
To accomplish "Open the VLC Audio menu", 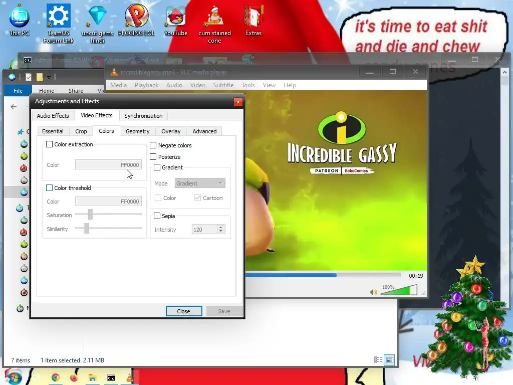I will [x=174, y=85].
